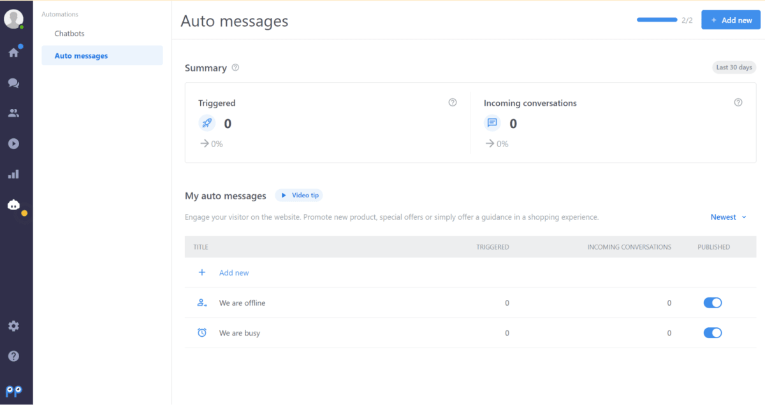Click the Triggered rocket icon
This screenshot has width=765, height=405.
pos(207,124)
